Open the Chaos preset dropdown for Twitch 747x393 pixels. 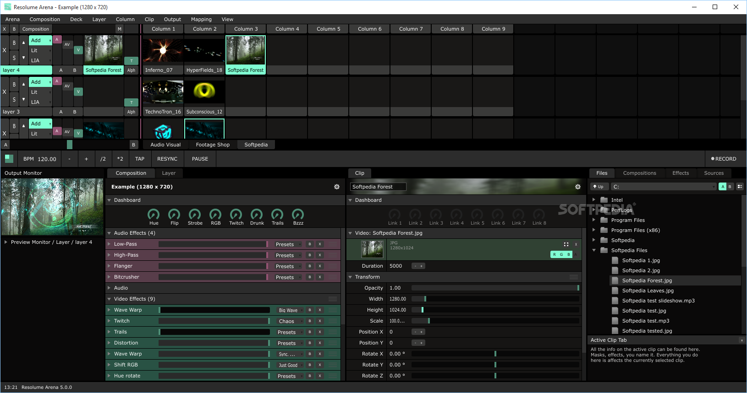[x=290, y=321]
